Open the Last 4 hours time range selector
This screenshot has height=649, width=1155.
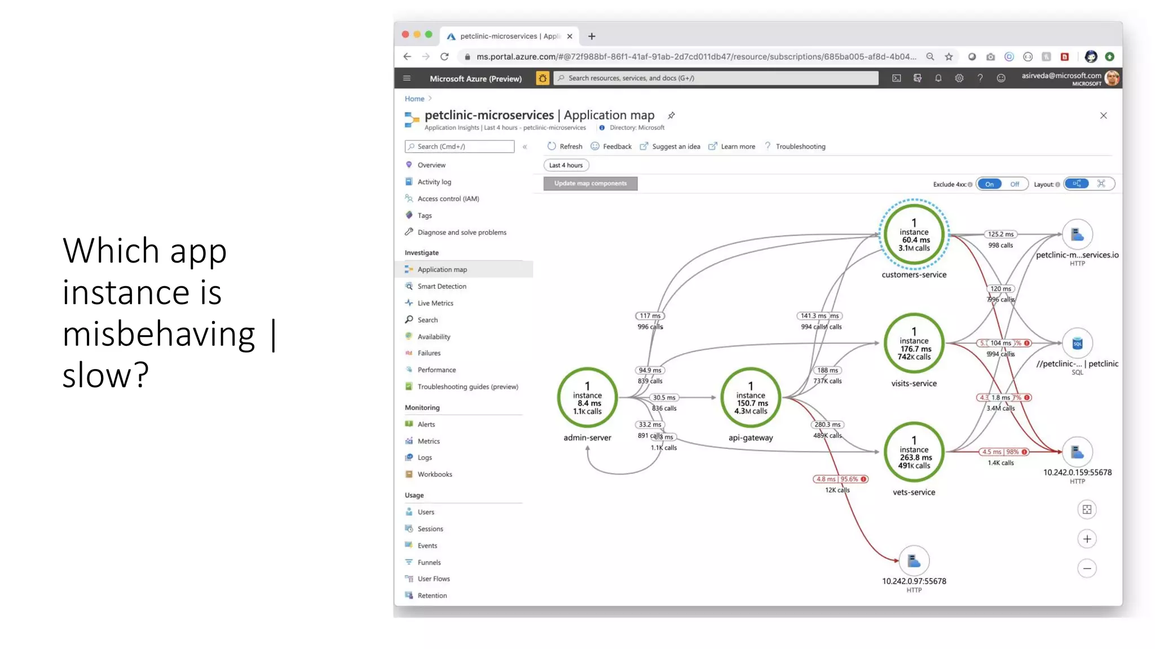[566, 165]
